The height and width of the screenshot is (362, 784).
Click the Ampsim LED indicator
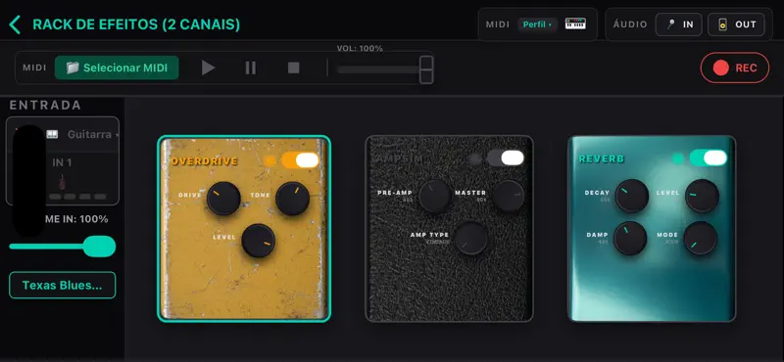(x=475, y=158)
